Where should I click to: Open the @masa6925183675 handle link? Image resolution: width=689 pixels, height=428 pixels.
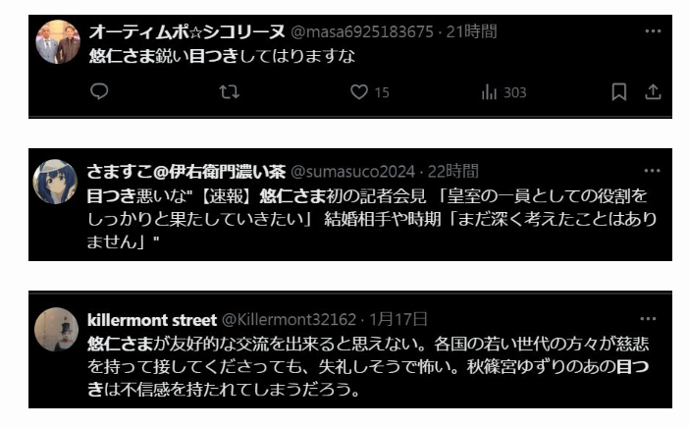[x=362, y=31]
